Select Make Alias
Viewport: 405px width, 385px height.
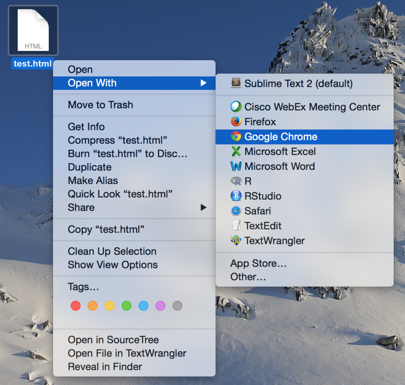coord(134,181)
